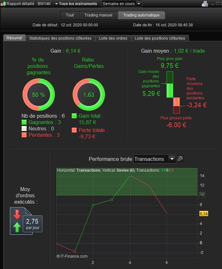The height and width of the screenshot is (269, 222).
Task: Select the Tout filter button
Action: 70,15
